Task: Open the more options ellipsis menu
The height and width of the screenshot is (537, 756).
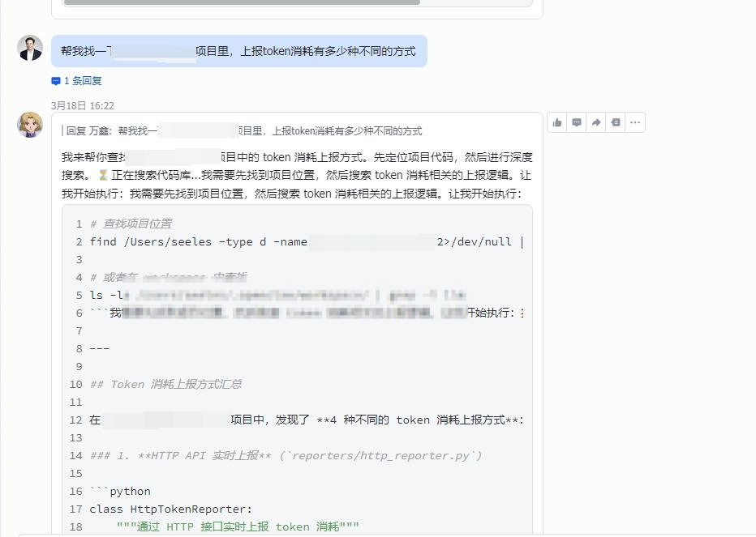Action: point(635,122)
